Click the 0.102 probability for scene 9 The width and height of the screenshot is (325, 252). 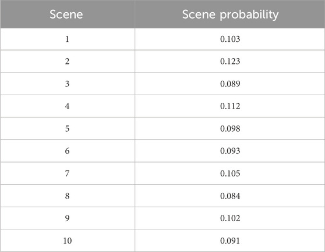[230, 218]
